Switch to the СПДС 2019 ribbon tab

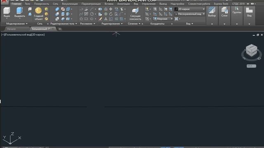pos(238,4)
